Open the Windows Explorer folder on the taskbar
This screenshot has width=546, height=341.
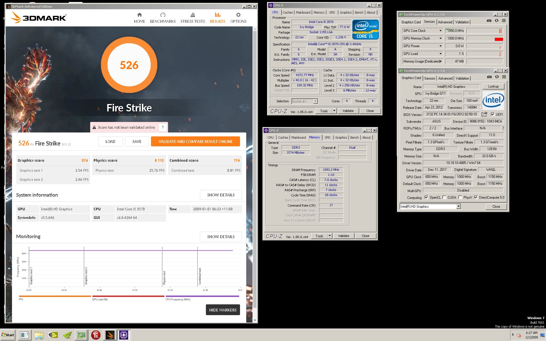[x=39, y=335]
